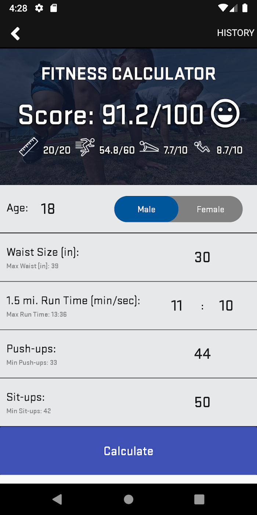
Task: Edit the Age value 18
Action: click(48, 209)
